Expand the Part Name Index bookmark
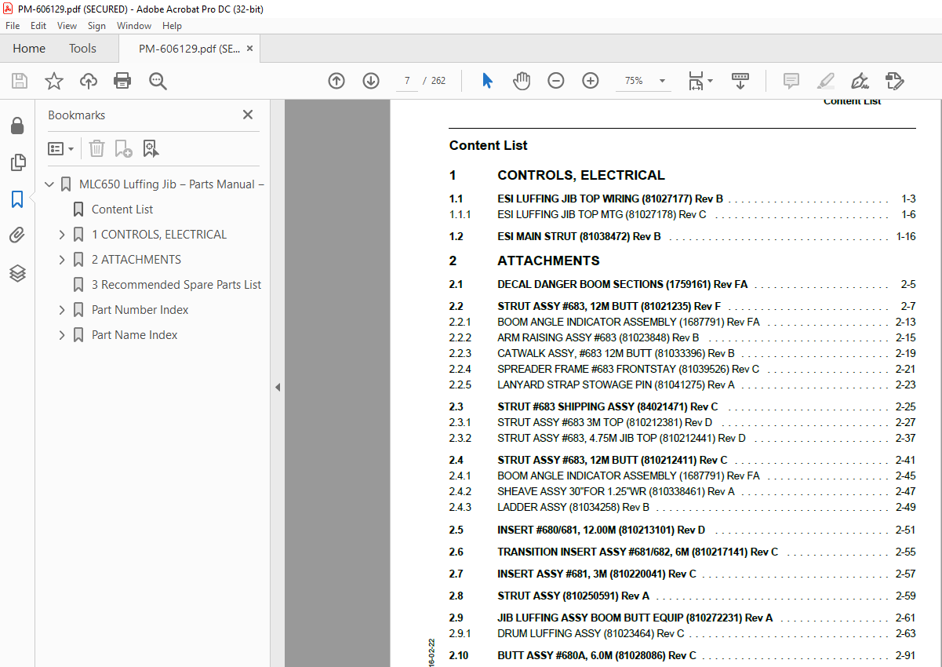942x667 pixels. (x=62, y=335)
